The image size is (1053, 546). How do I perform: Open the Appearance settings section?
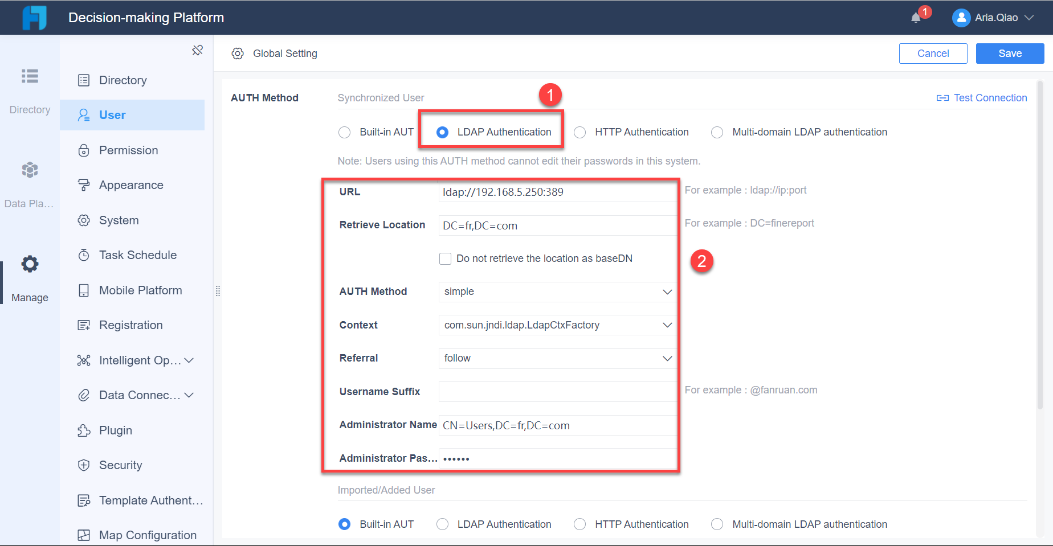pos(130,184)
